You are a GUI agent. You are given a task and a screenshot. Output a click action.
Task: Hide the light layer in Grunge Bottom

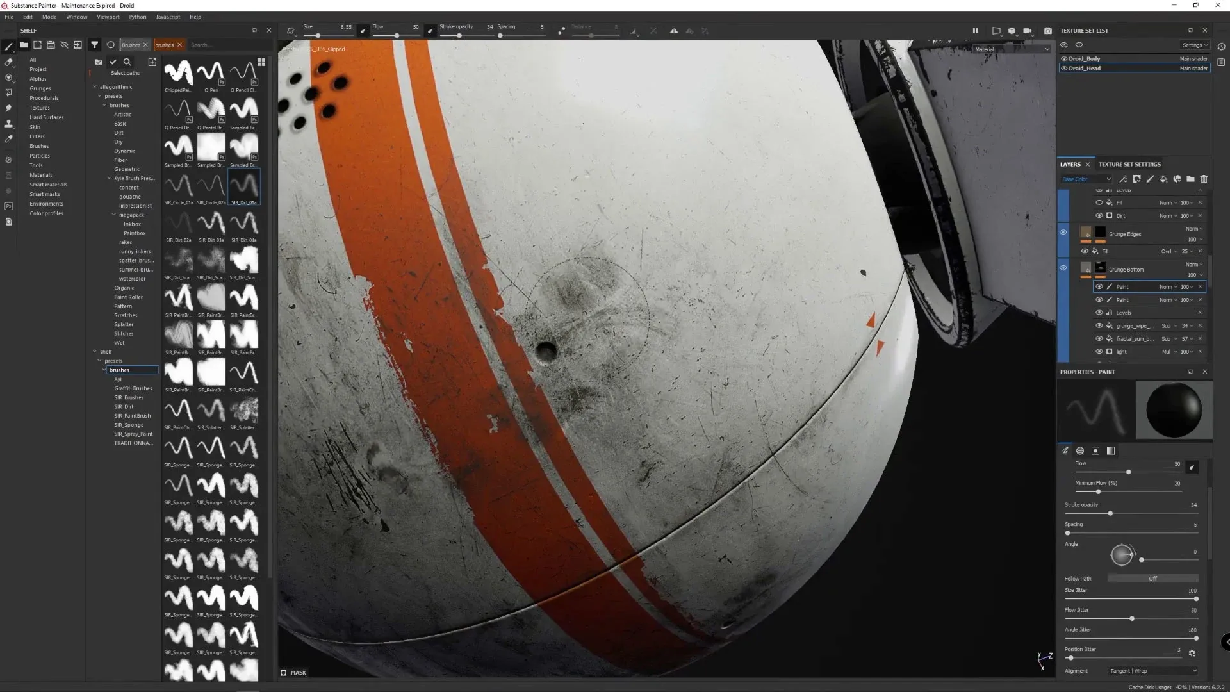click(x=1099, y=351)
